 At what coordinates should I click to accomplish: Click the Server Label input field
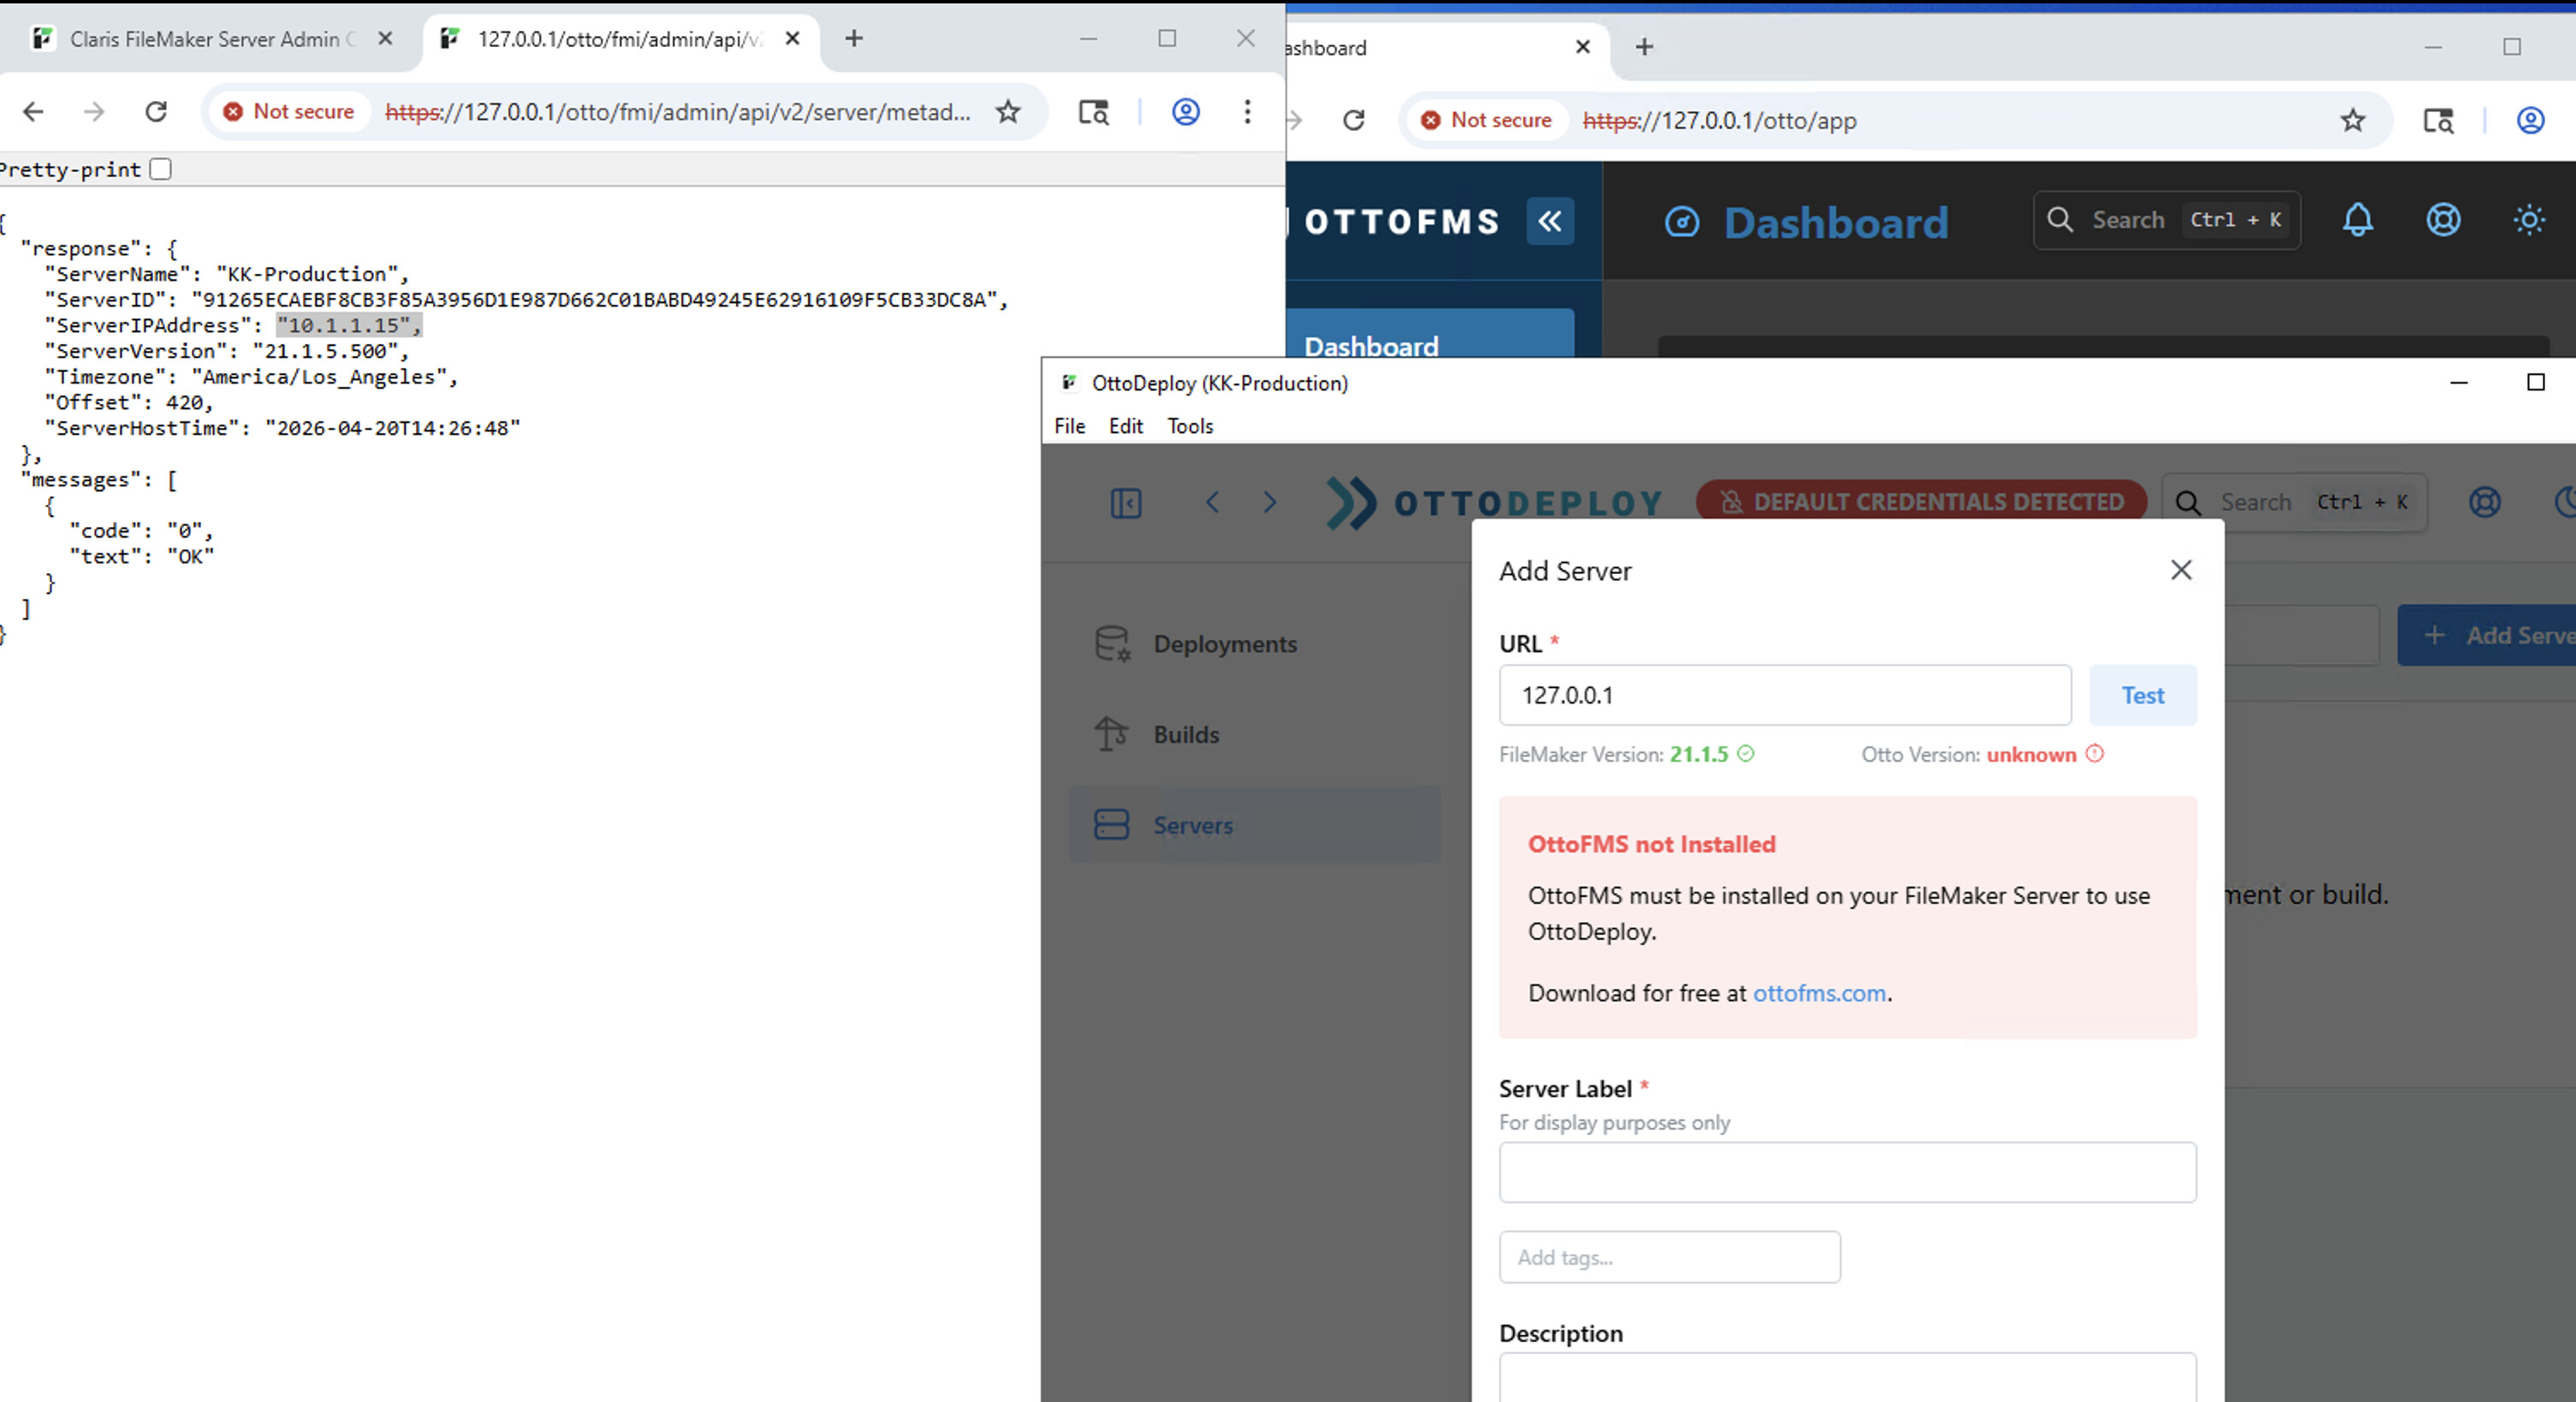click(1846, 1172)
